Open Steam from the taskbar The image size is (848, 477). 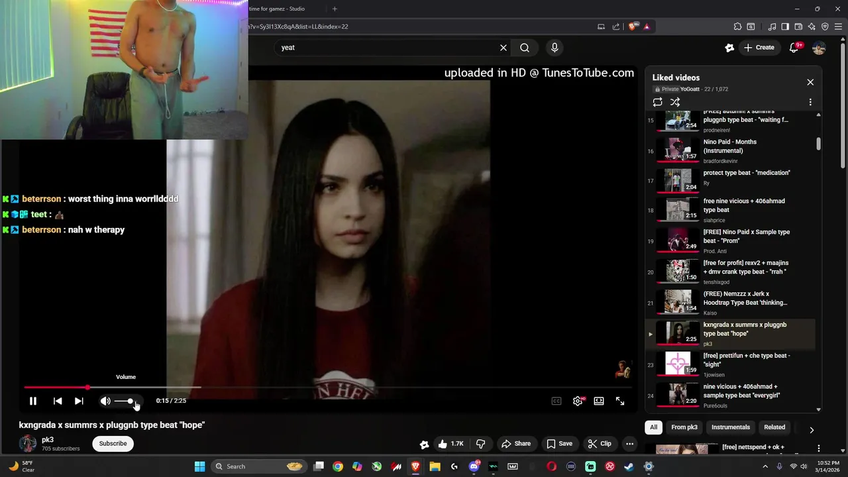[x=629, y=466]
